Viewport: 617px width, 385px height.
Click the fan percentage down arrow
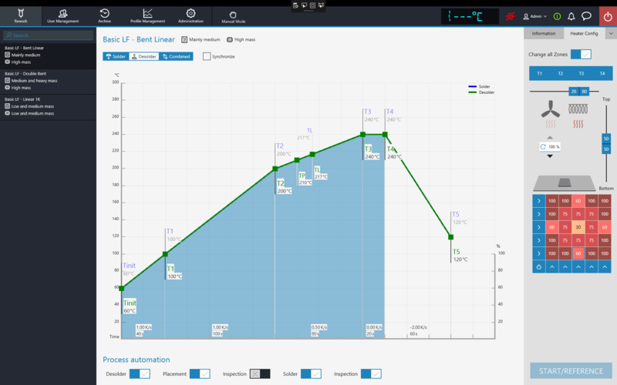coord(550,156)
